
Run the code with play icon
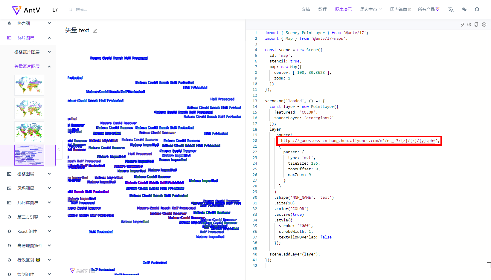[x=484, y=25]
